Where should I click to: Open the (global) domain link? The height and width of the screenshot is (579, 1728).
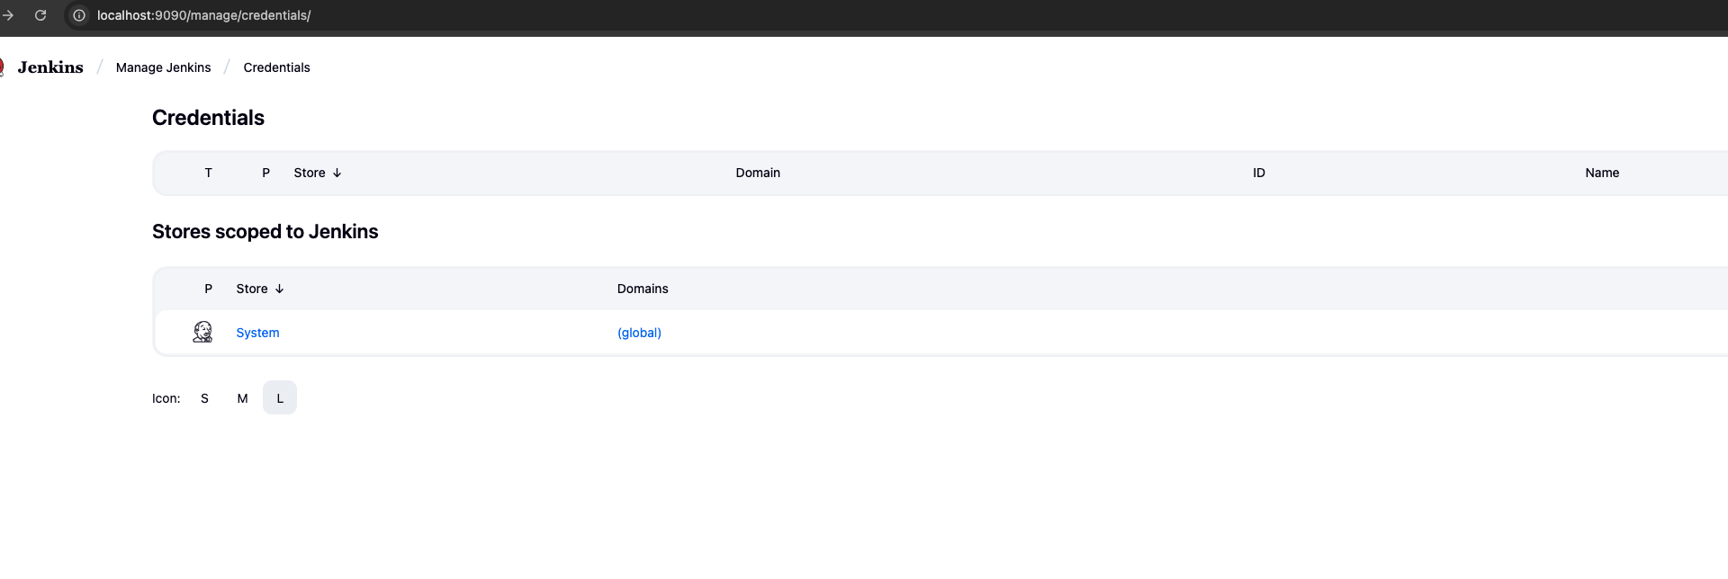coord(639,333)
